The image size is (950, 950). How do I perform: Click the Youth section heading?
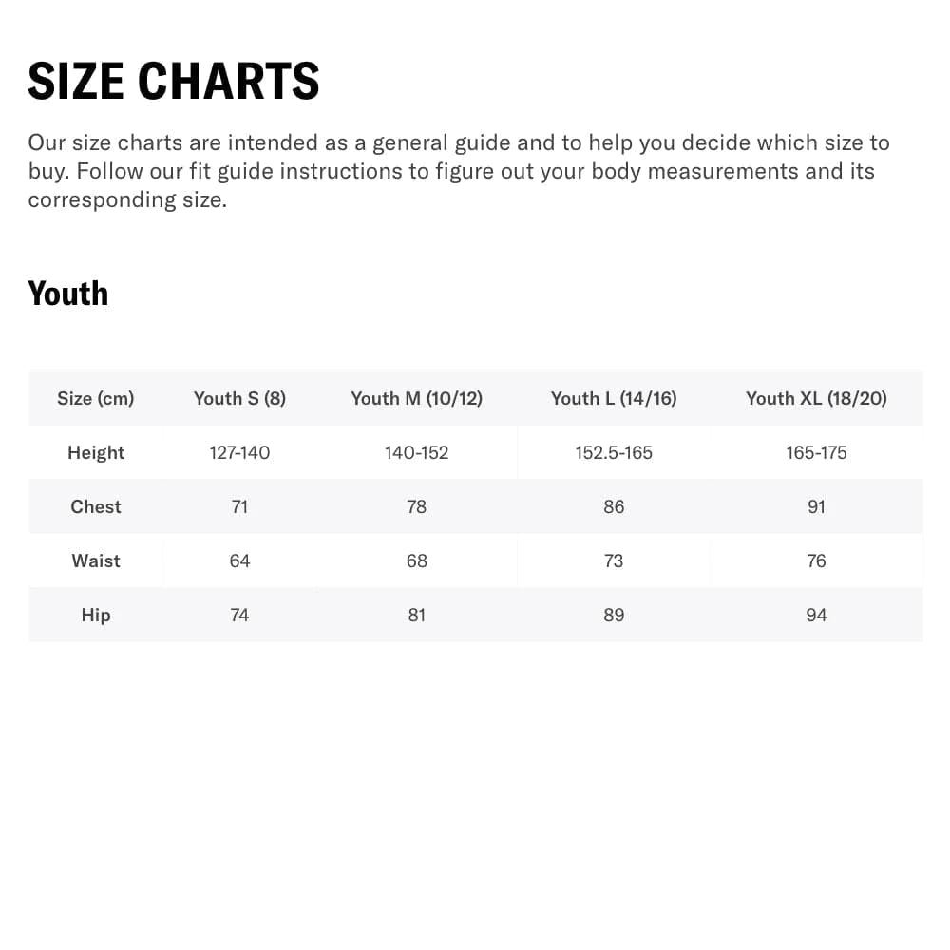pos(68,294)
